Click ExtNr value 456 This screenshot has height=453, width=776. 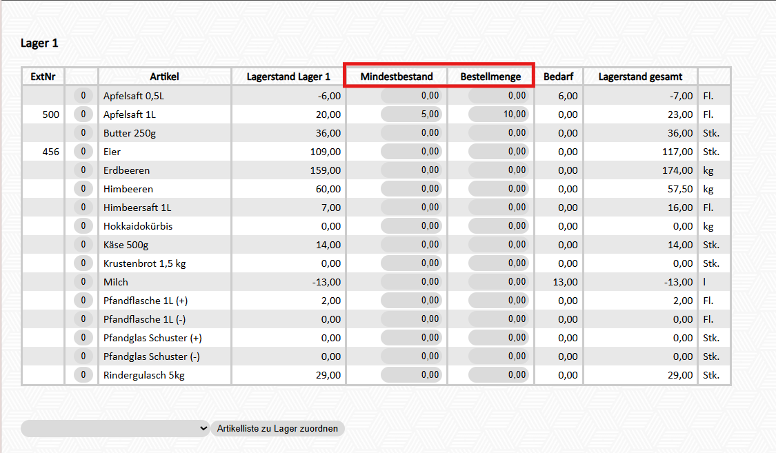50,151
